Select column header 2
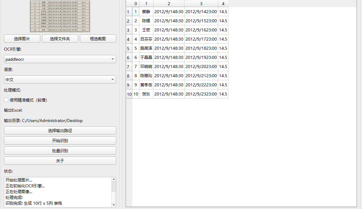362x209 pixels. pos(169,4)
